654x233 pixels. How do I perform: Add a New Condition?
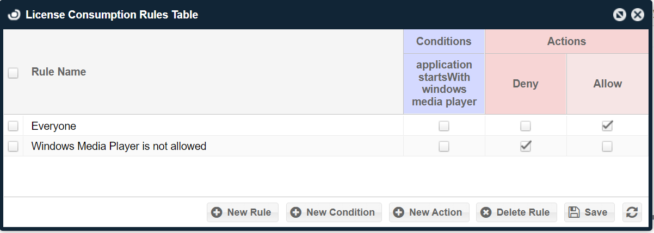[x=334, y=212]
